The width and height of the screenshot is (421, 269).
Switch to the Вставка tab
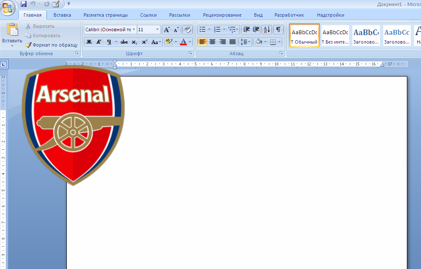point(62,15)
